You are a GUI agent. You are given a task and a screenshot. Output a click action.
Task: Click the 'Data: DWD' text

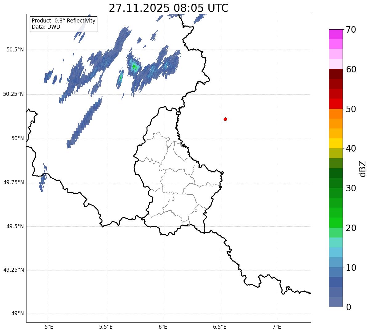pyautogui.click(x=46, y=27)
